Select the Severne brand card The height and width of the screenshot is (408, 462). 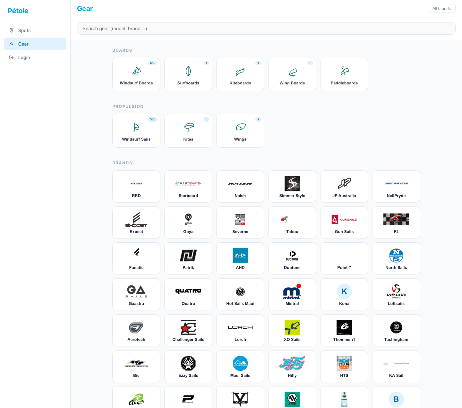[x=240, y=222]
